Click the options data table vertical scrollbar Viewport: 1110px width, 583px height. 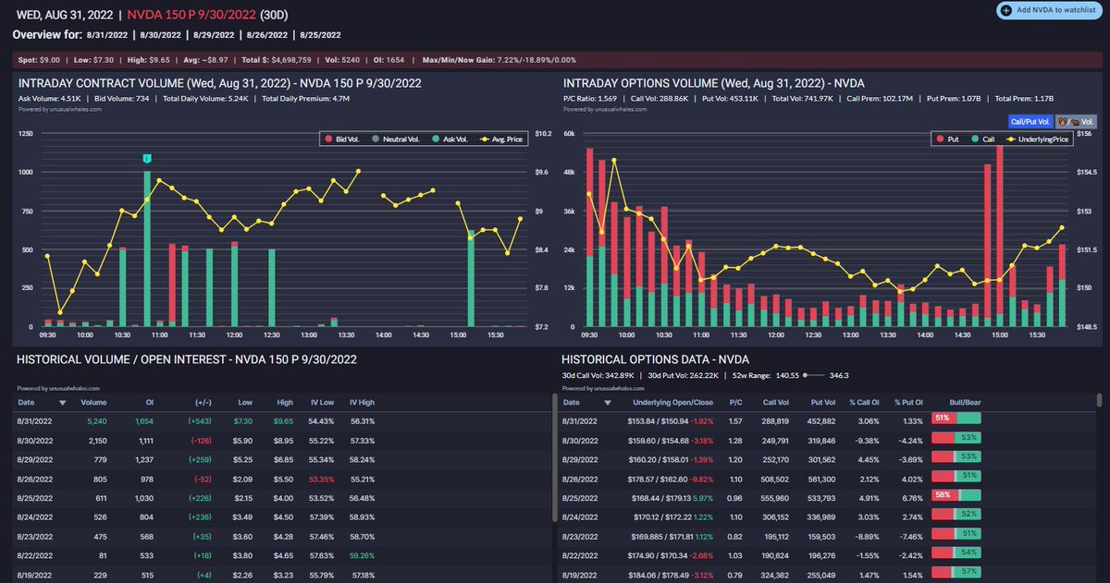1098,400
